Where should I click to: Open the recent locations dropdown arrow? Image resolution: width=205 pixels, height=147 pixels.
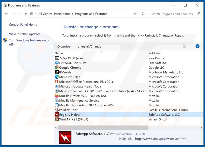[x=20, y=14]
